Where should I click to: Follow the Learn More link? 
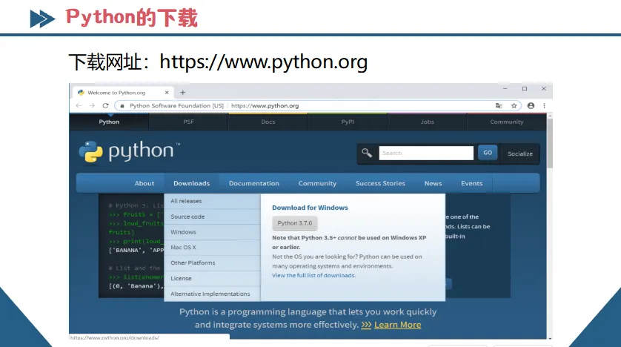pos(398,325)
